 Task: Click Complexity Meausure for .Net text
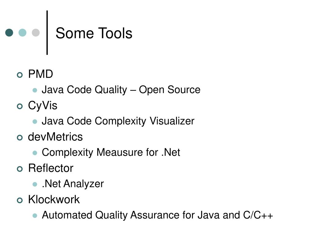coord(111,152)
